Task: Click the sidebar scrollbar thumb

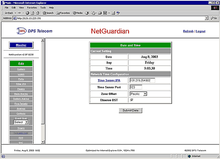Action: (x=43, y=83)
